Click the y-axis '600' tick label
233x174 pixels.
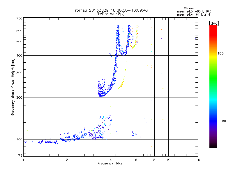pyautogui.click(x=19, y=31)
